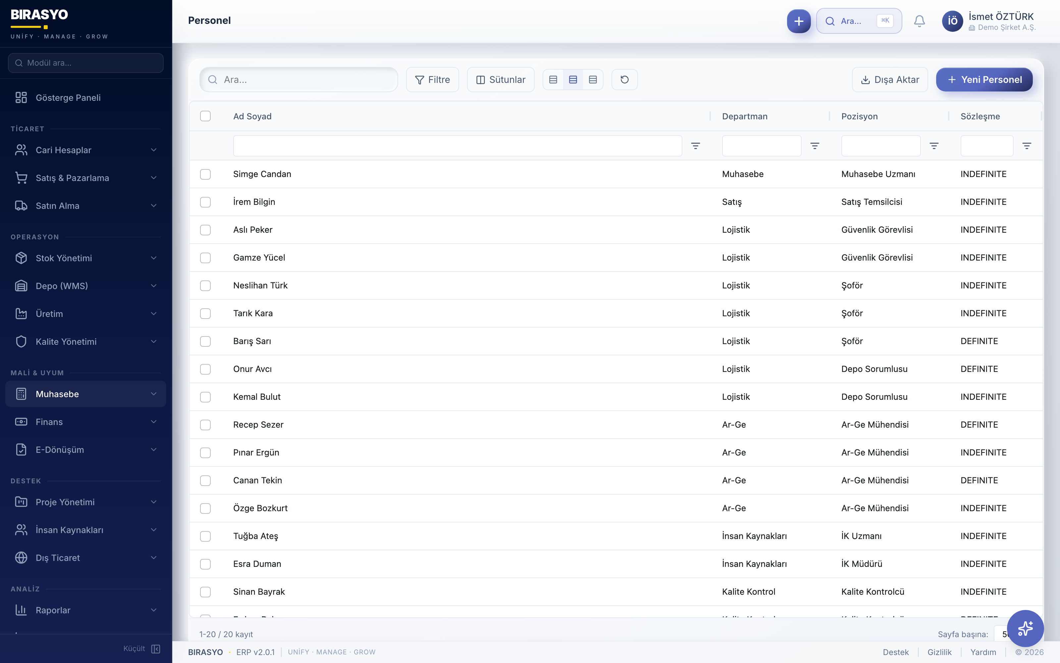Check the select-all checkbox in the header
This screenshot has height=663, width=1060.
point(205,116)
